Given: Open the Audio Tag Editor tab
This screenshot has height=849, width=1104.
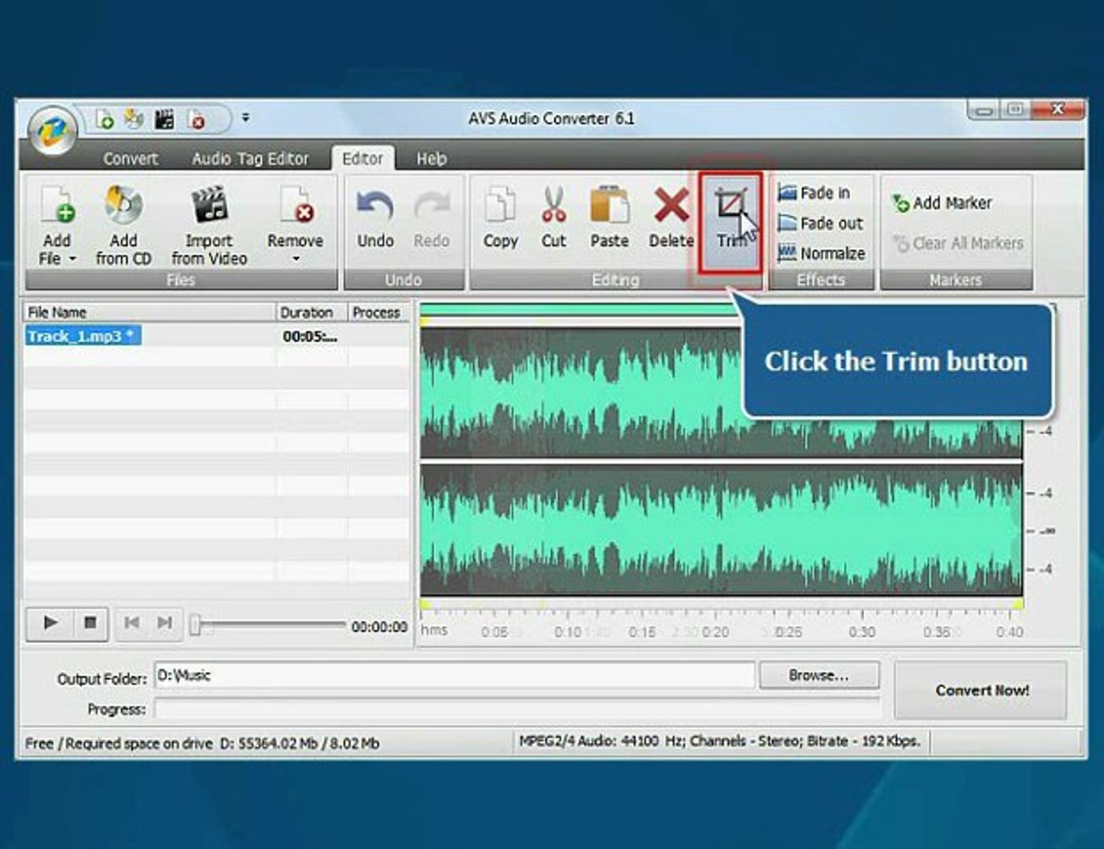Looking at the screenshot, I should [x=250, y=159].
